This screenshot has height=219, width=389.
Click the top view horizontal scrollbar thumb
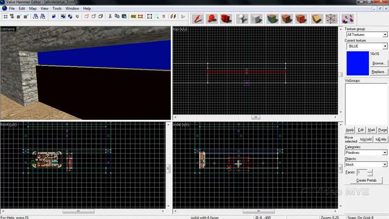click(x=256, y=117)
